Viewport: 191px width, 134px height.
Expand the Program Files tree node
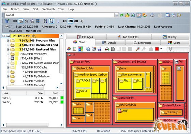(x=8, y=41)
